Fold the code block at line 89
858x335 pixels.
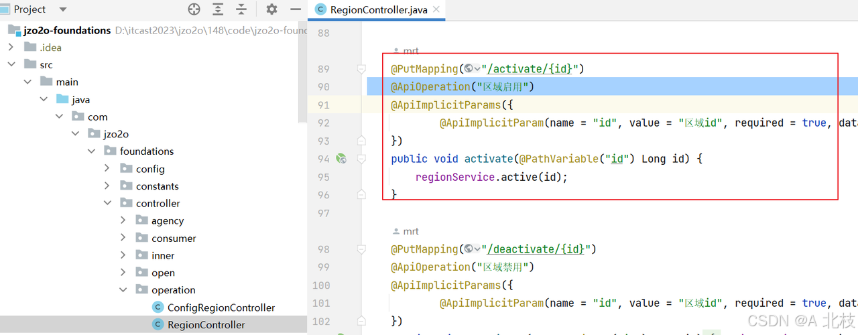pos(361,69)
